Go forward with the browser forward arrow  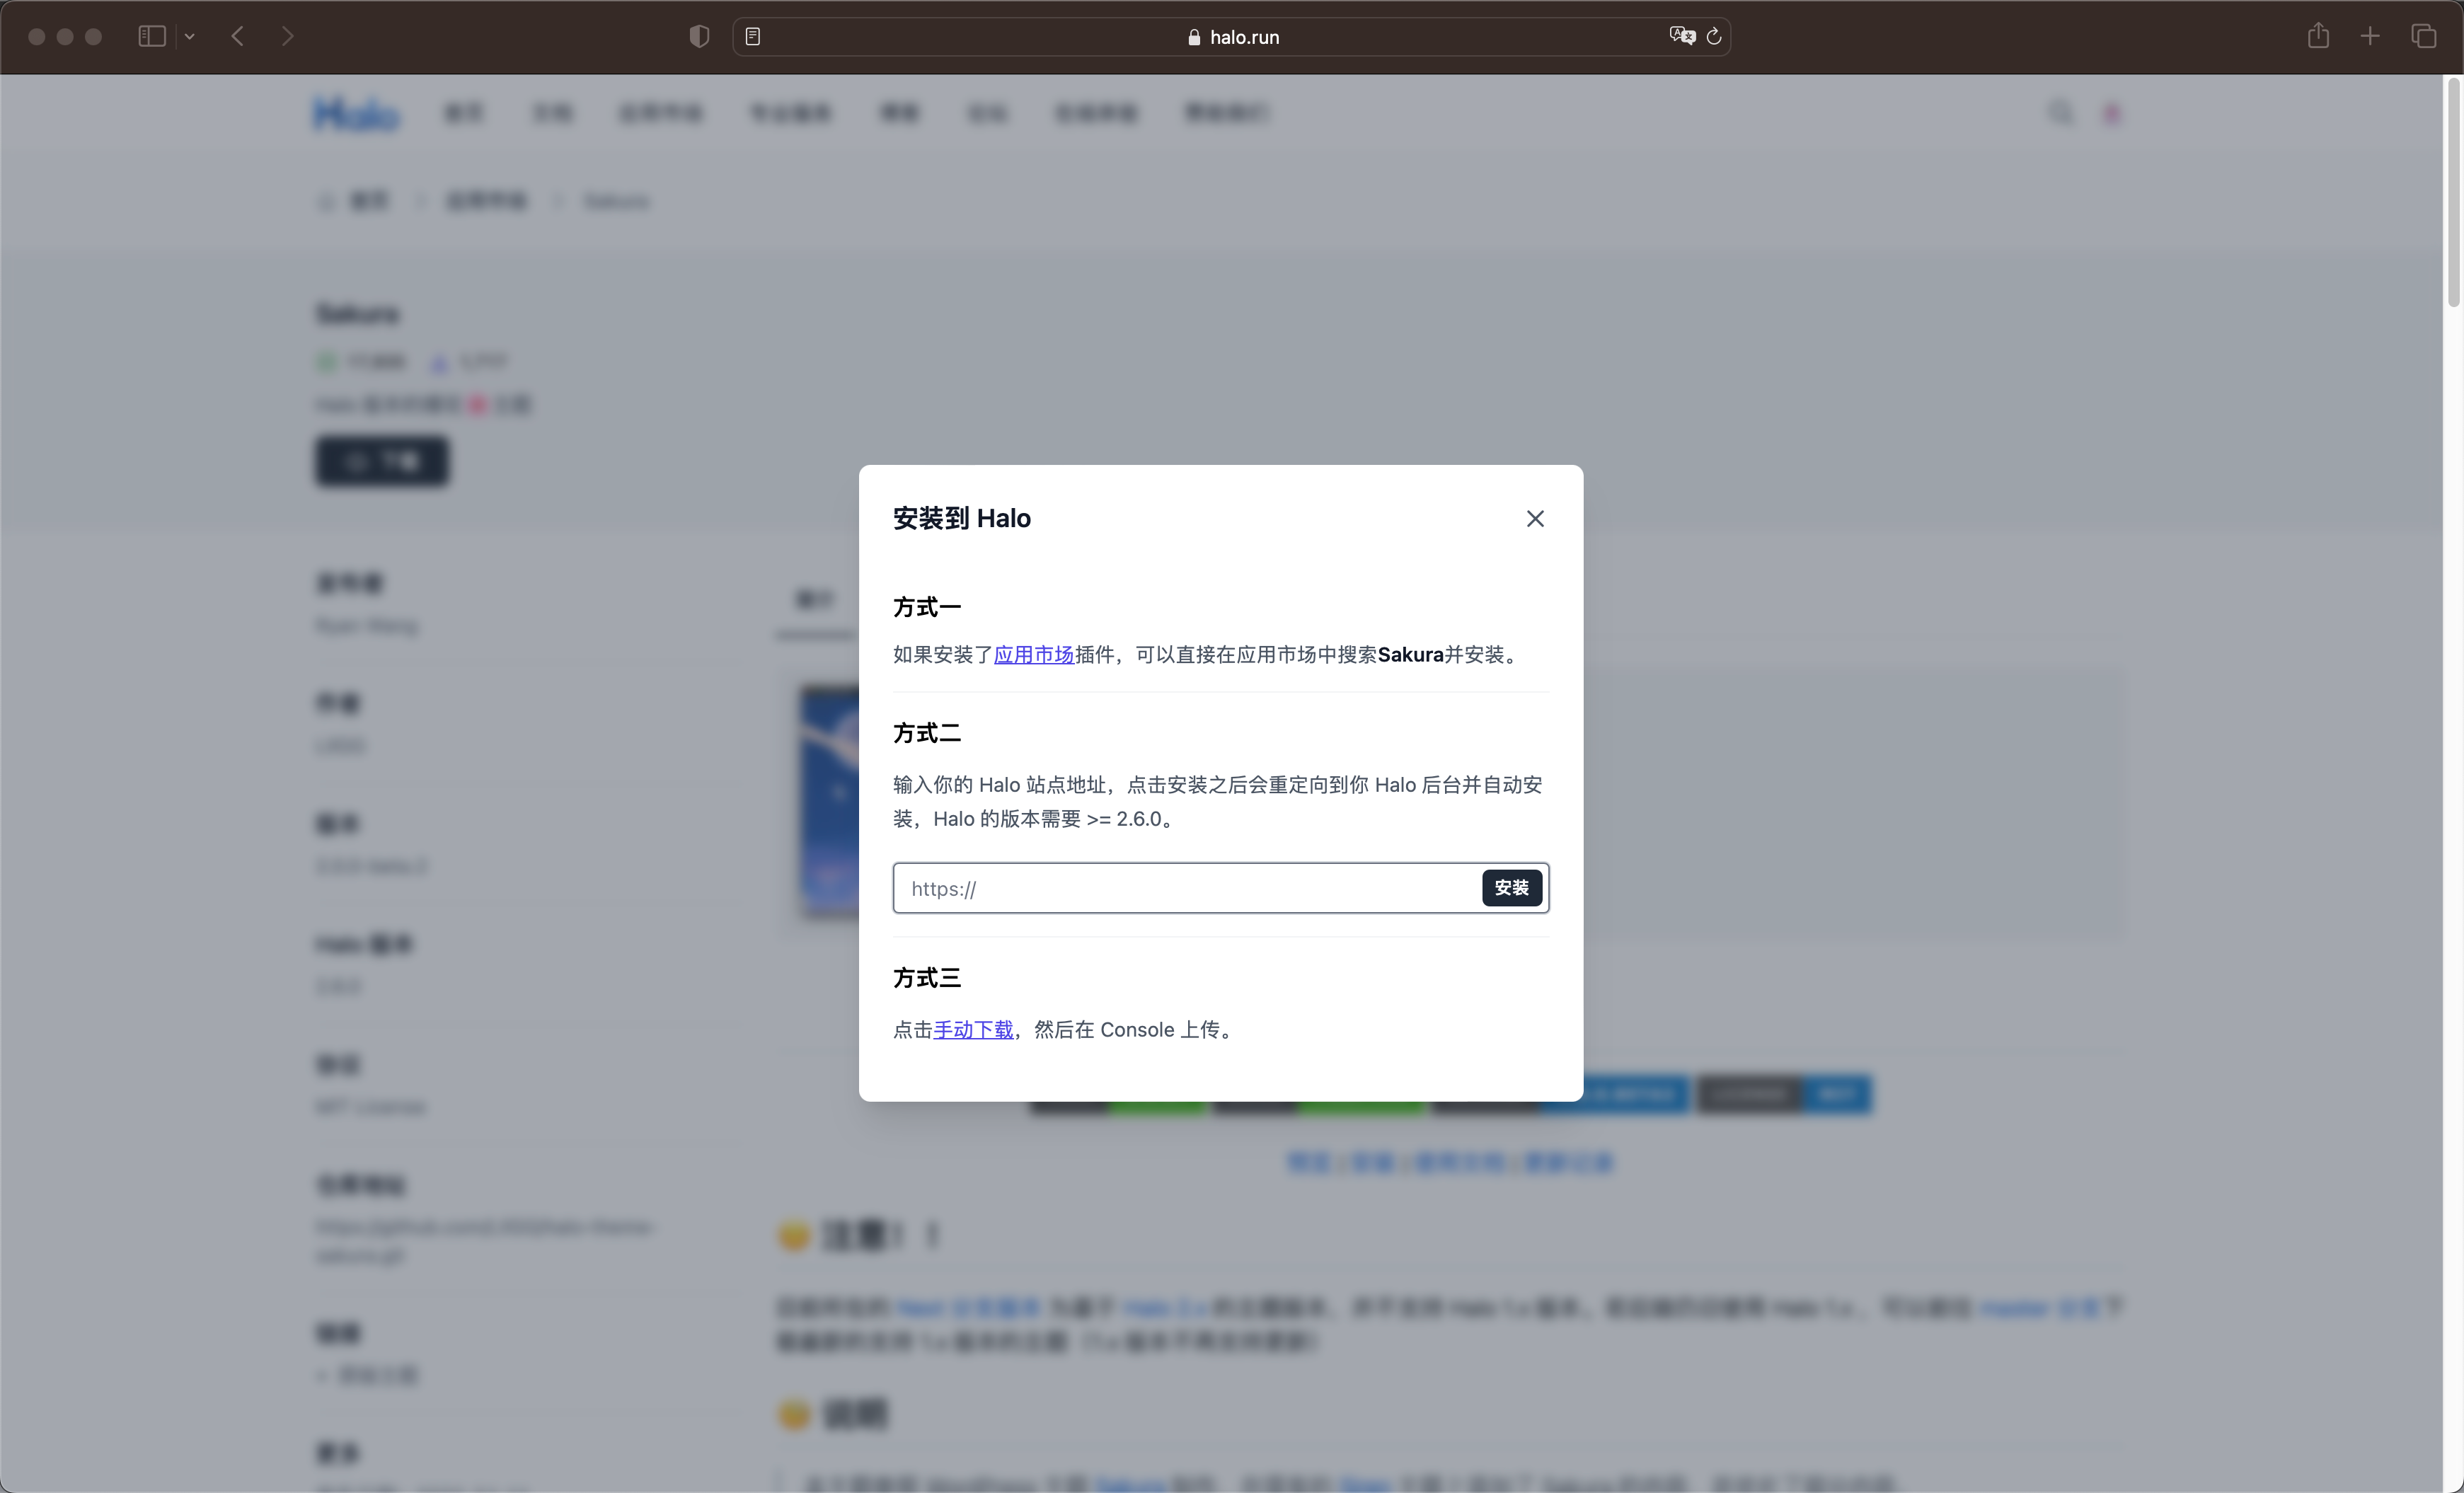[x=288, y=37]
